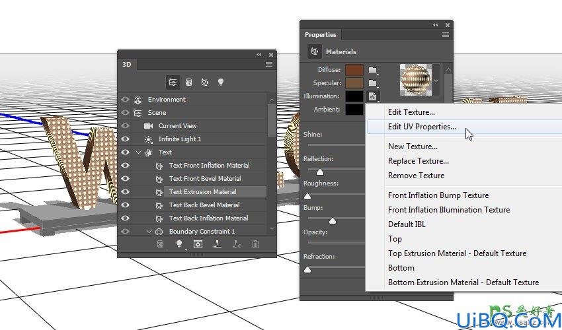The width and height of the screenshot is (562, 330).
Task: Choose Replace Texture... from menu
Action: click(x=419, y=161)
